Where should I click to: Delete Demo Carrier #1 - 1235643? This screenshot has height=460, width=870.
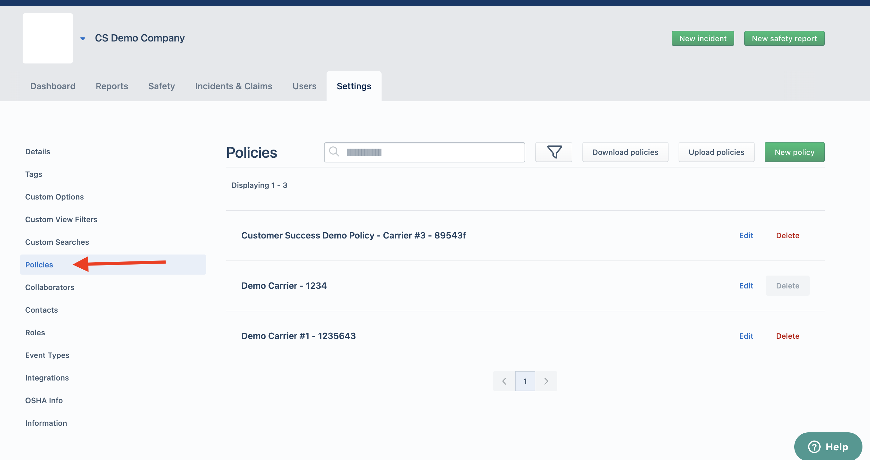(x=788, y=336)
